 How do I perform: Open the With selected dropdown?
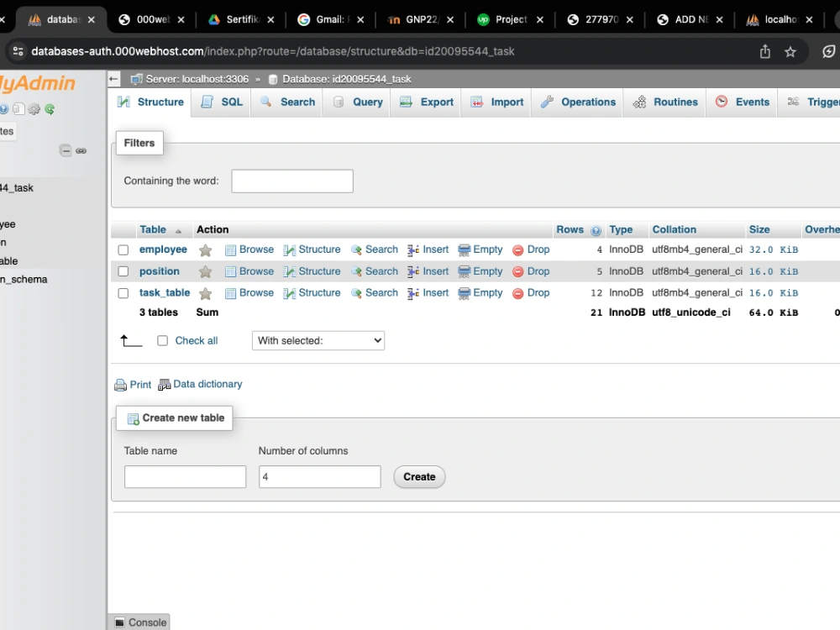(x=318, y=341)
